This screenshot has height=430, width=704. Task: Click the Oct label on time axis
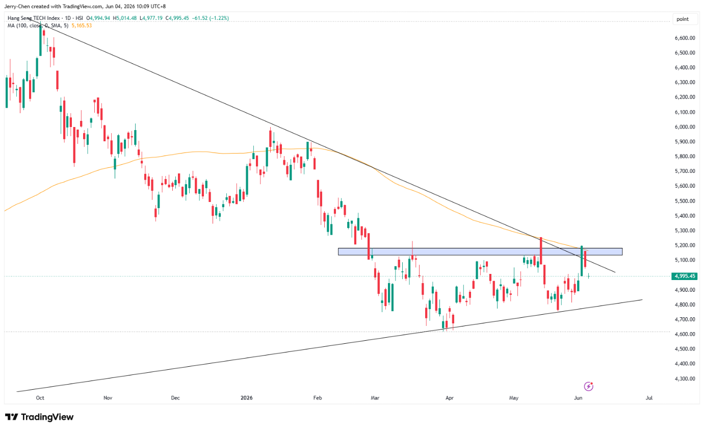[x=40, y=397]
